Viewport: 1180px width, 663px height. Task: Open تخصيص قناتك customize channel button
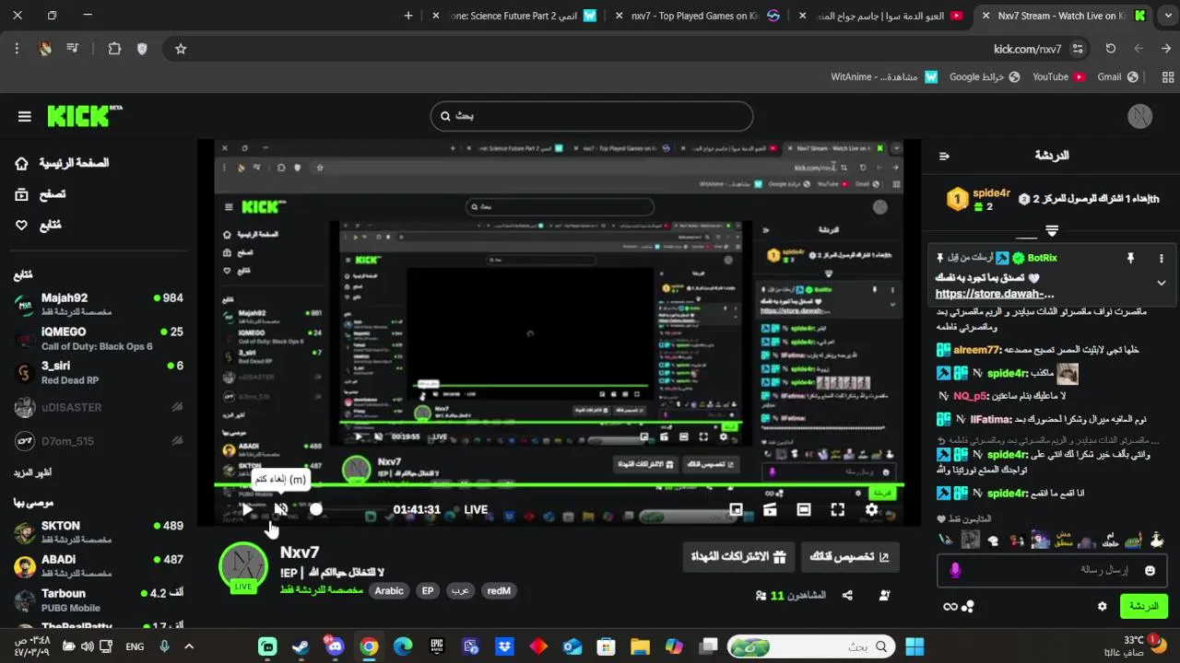click(850, 556)
